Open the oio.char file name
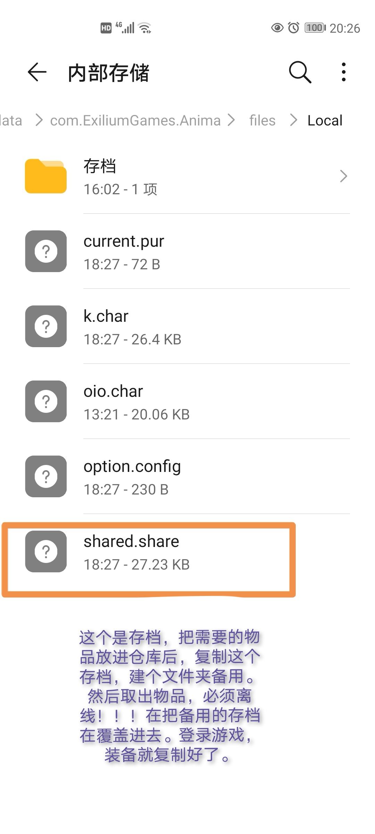The width and height of the screenshot is (375, 834). [113, 391]
